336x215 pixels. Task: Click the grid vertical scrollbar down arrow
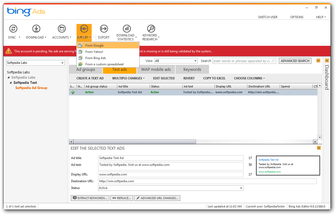pos(320,137)
